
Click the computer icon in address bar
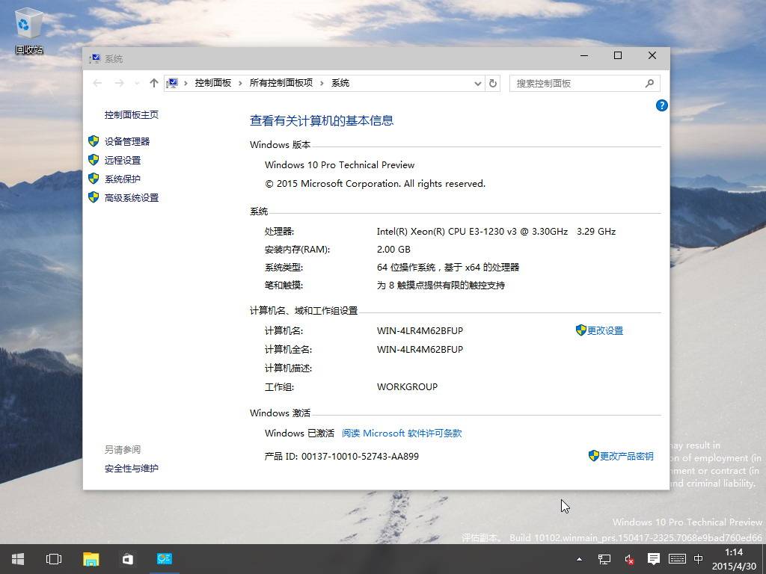(172, 84)
